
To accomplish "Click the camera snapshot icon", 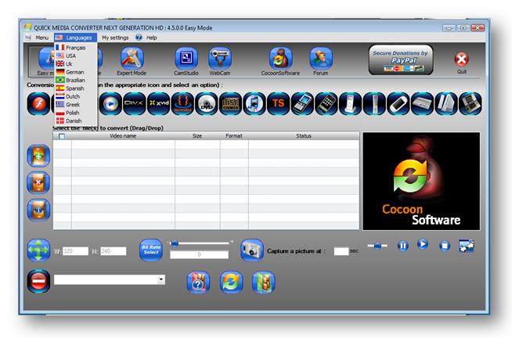I will click(x=252, y=250).
